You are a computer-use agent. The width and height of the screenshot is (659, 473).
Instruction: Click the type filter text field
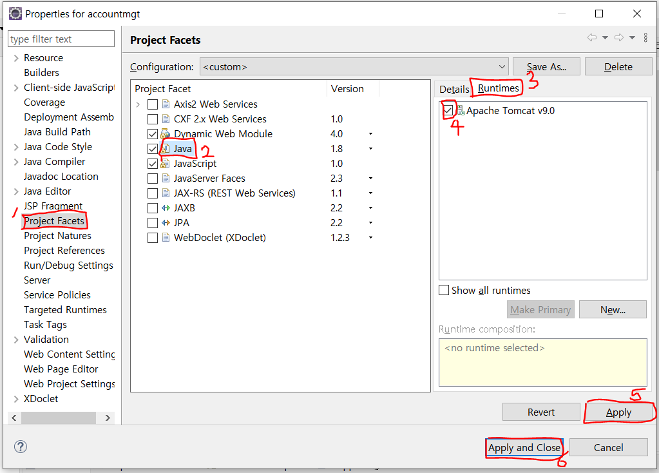tap(61, 39)
